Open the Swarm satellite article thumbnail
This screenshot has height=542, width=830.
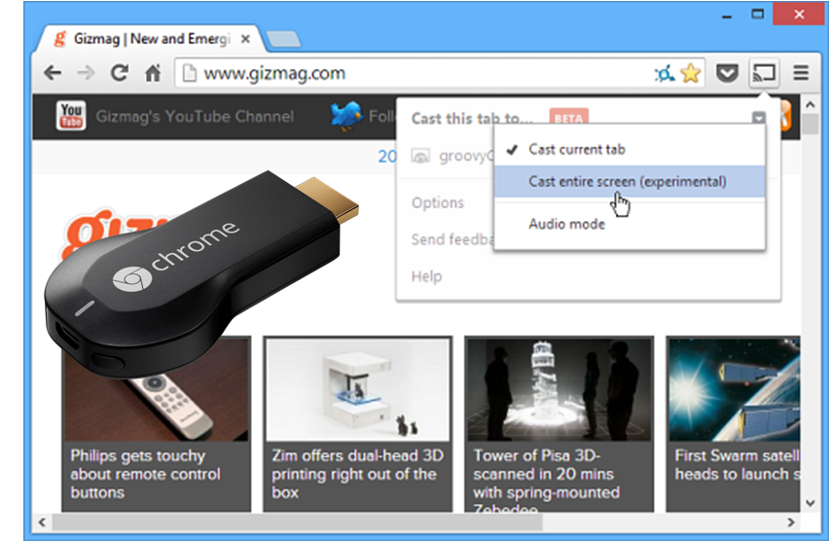(735, 389)
